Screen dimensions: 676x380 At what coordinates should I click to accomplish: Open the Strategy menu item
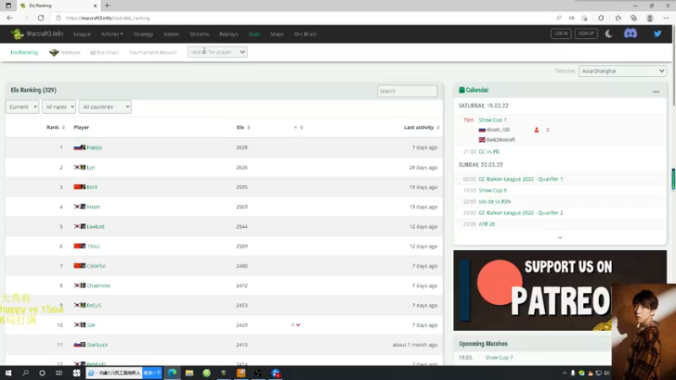click(143, 34)
